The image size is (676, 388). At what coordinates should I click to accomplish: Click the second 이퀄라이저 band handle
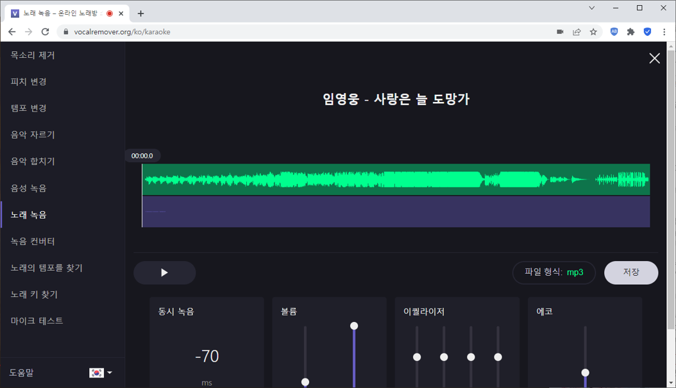(444, 357)
